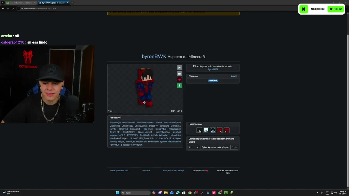Viewport: 349px width, 196px height.
Task: Click the taskbar Buscar search box
Action: coord(136,193)
